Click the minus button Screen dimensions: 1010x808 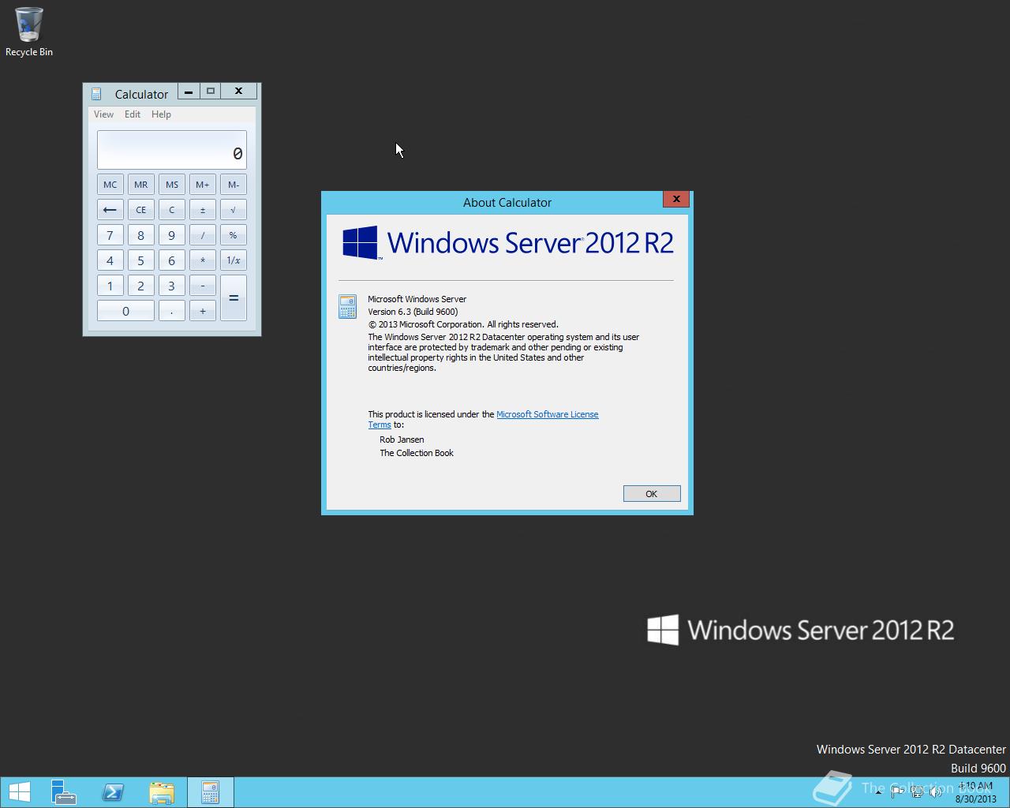click(x=203, y=286)
